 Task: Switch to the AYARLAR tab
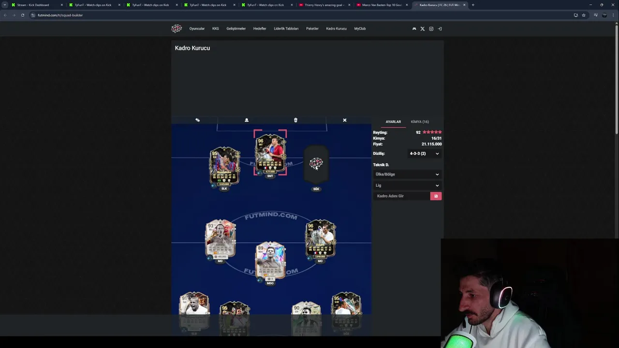pyautogui.click(x=393, y=122)
